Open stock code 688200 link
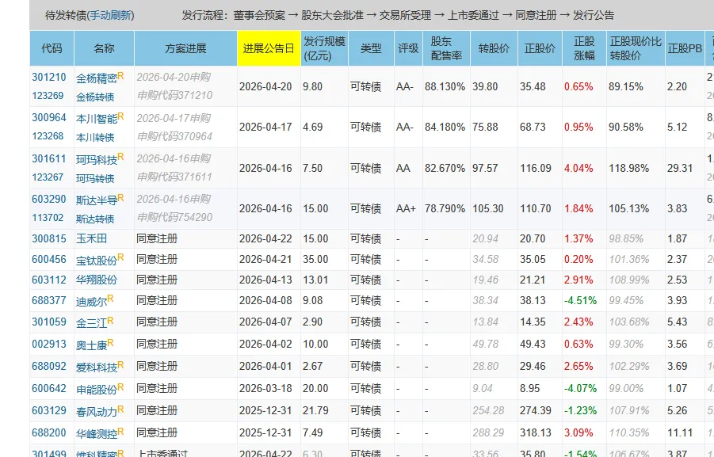714x457 pixels. pyautogui.click(x=48, y=433)
